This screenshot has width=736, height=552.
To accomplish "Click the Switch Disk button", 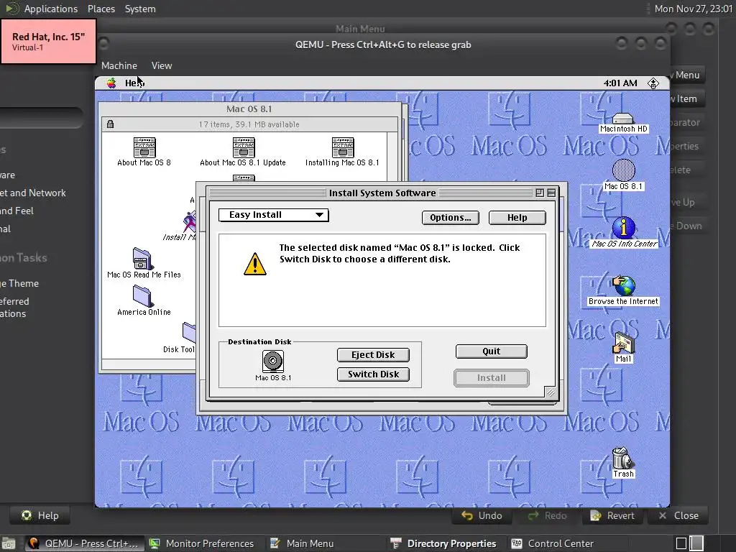I will coord(373,374).
